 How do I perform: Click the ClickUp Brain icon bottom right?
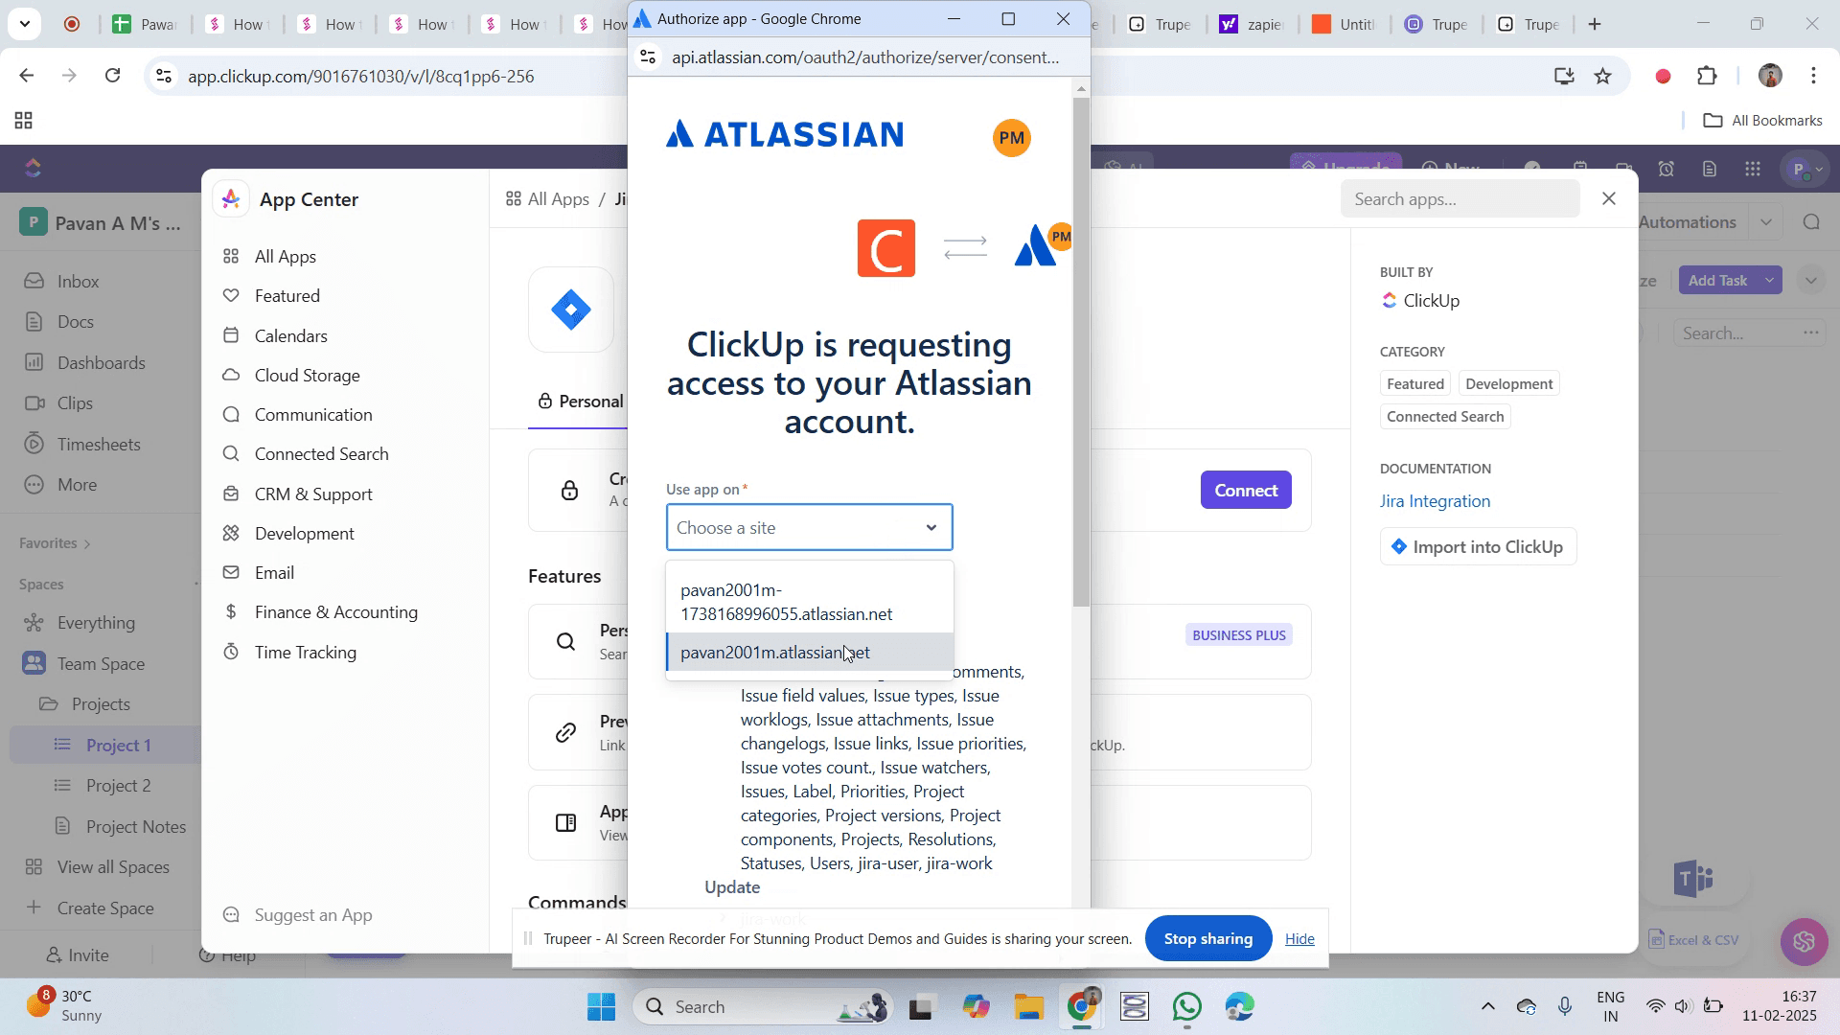tap(1804, 941)
